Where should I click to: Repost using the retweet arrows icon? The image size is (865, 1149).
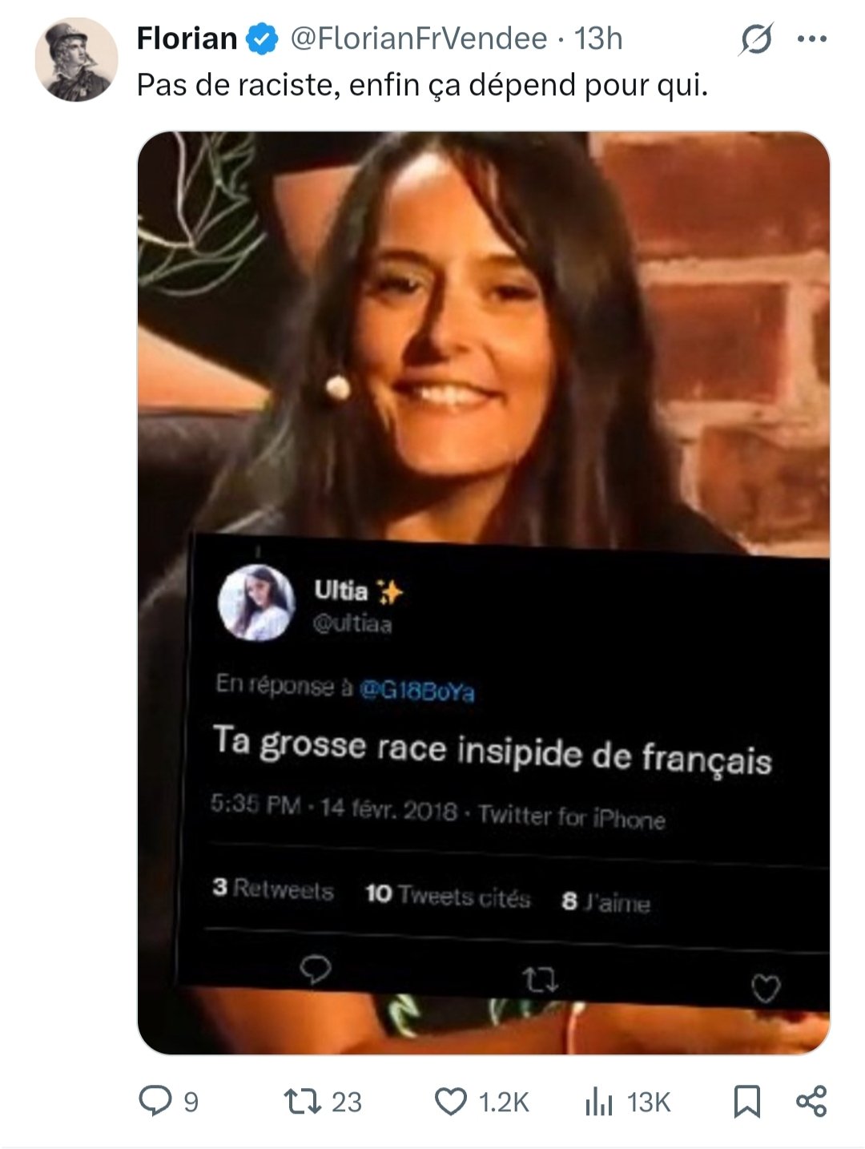coord(304,1102)
